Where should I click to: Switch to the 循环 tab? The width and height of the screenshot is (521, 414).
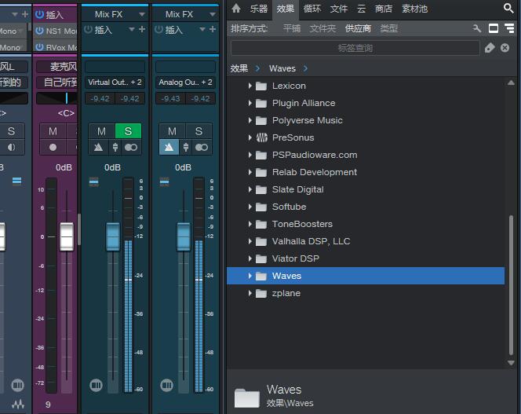(312, 9)
